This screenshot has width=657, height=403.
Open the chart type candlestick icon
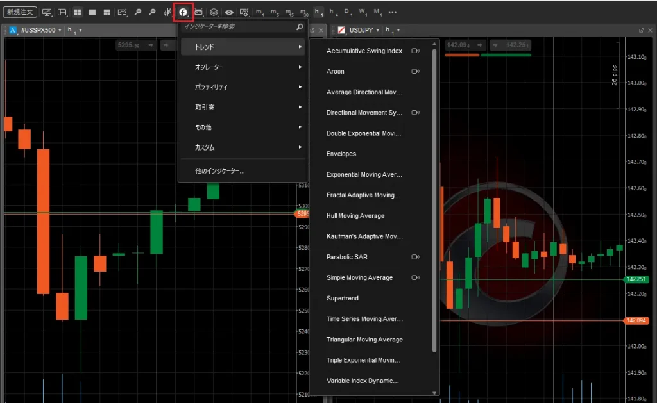(167, 12)
